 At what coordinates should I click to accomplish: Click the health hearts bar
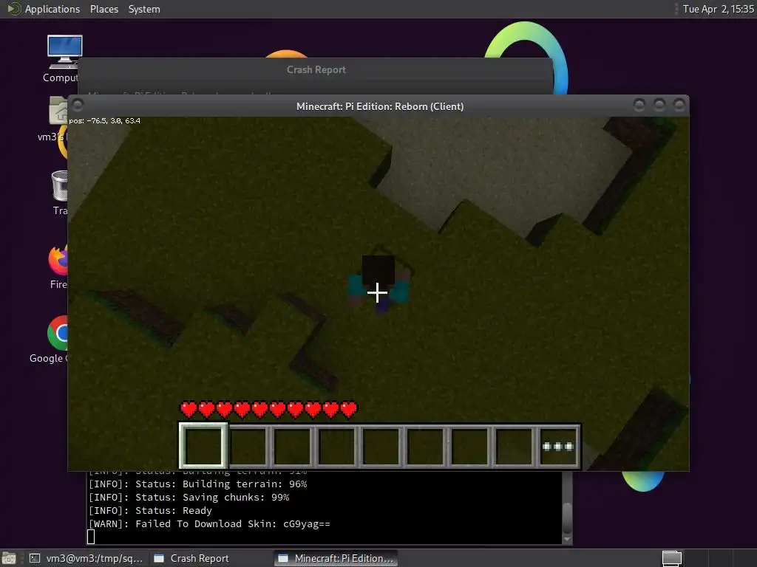(x=268, y=409)
